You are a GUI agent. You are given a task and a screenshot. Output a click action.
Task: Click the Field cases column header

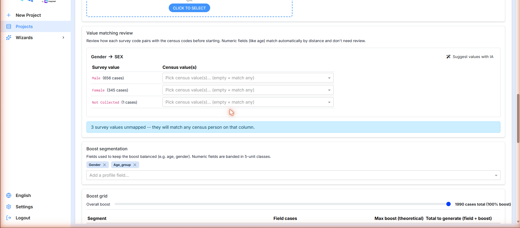[x=285, y=218]
